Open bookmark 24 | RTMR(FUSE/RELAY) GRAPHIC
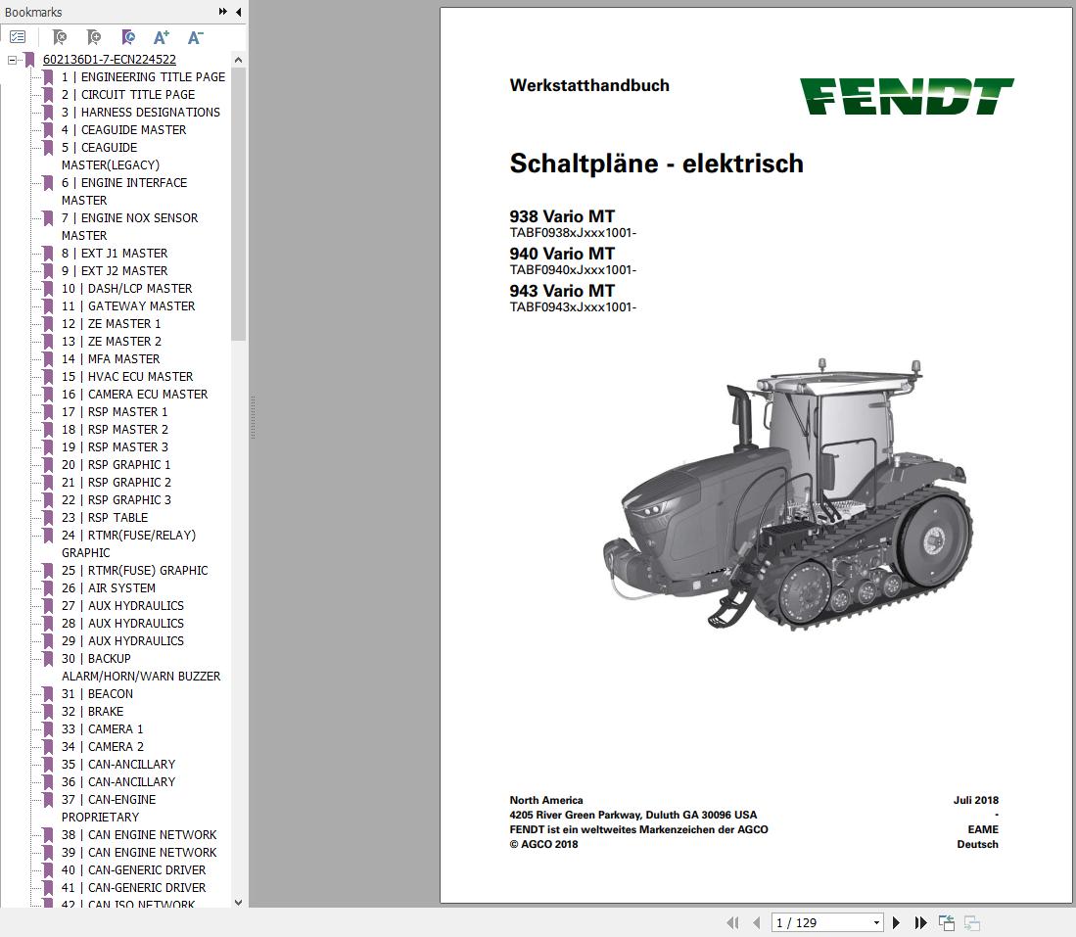This screenshot has width=1076, height=937. [x=129, y=543]
